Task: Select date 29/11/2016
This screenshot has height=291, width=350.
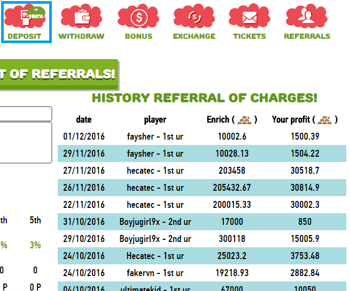Action: click(x=84, y=153)
